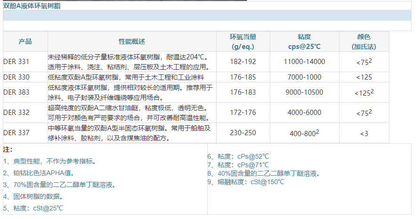This screenshot has width=419, height=219.
Task: Click the DER 331 description text
Action: click(129, 62)
